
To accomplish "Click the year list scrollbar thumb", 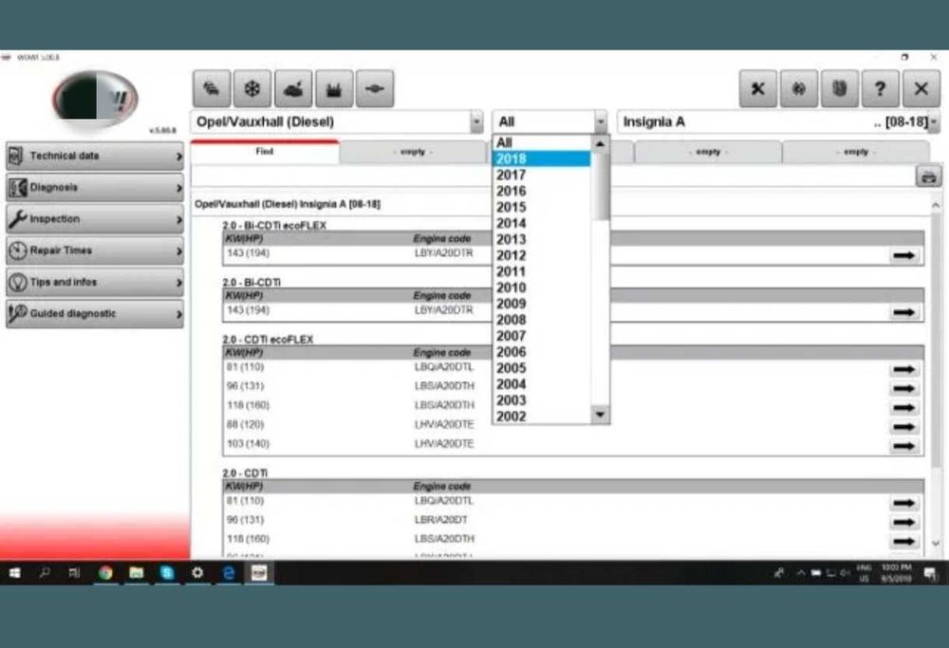I will point(600,186).
